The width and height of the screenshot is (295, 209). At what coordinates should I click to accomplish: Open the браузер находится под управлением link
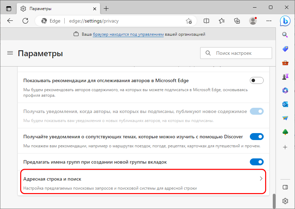point(128,34)
